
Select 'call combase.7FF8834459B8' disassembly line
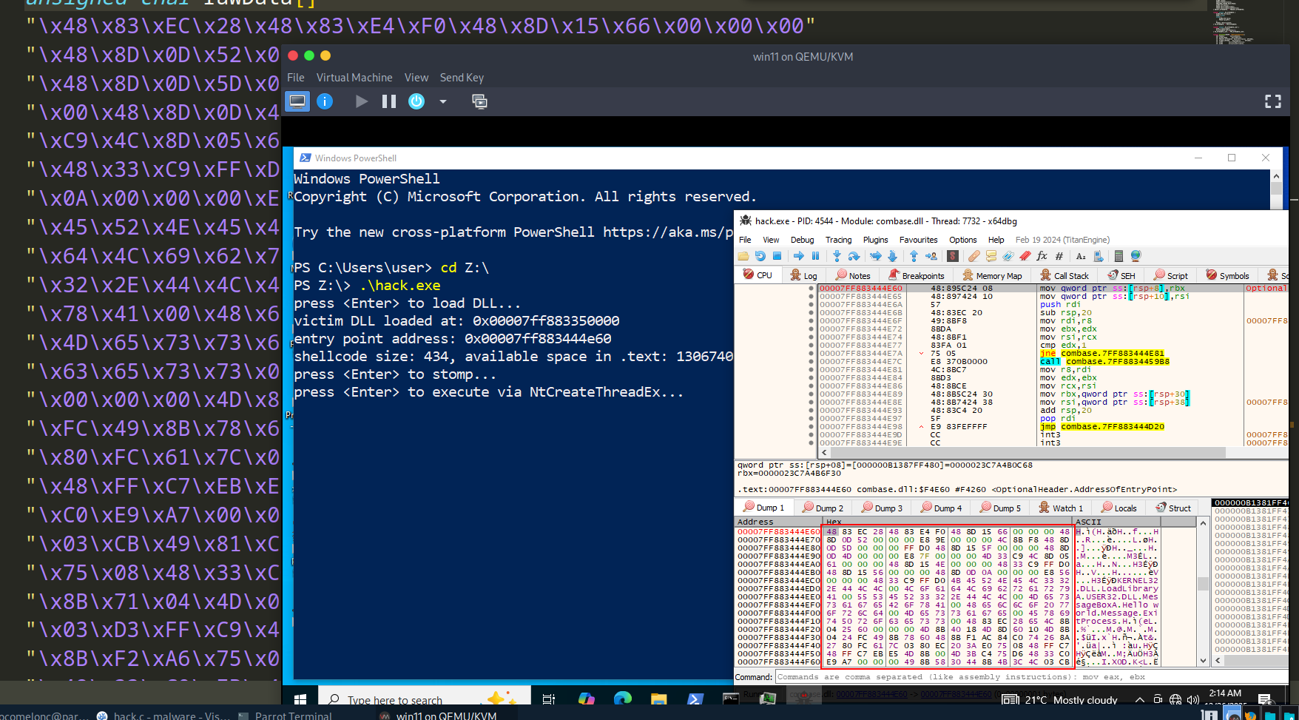(1104, 361)
